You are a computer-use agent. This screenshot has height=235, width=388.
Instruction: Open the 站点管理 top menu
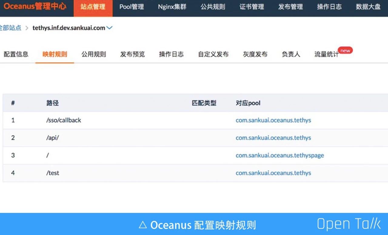click(x=93, y=7)
